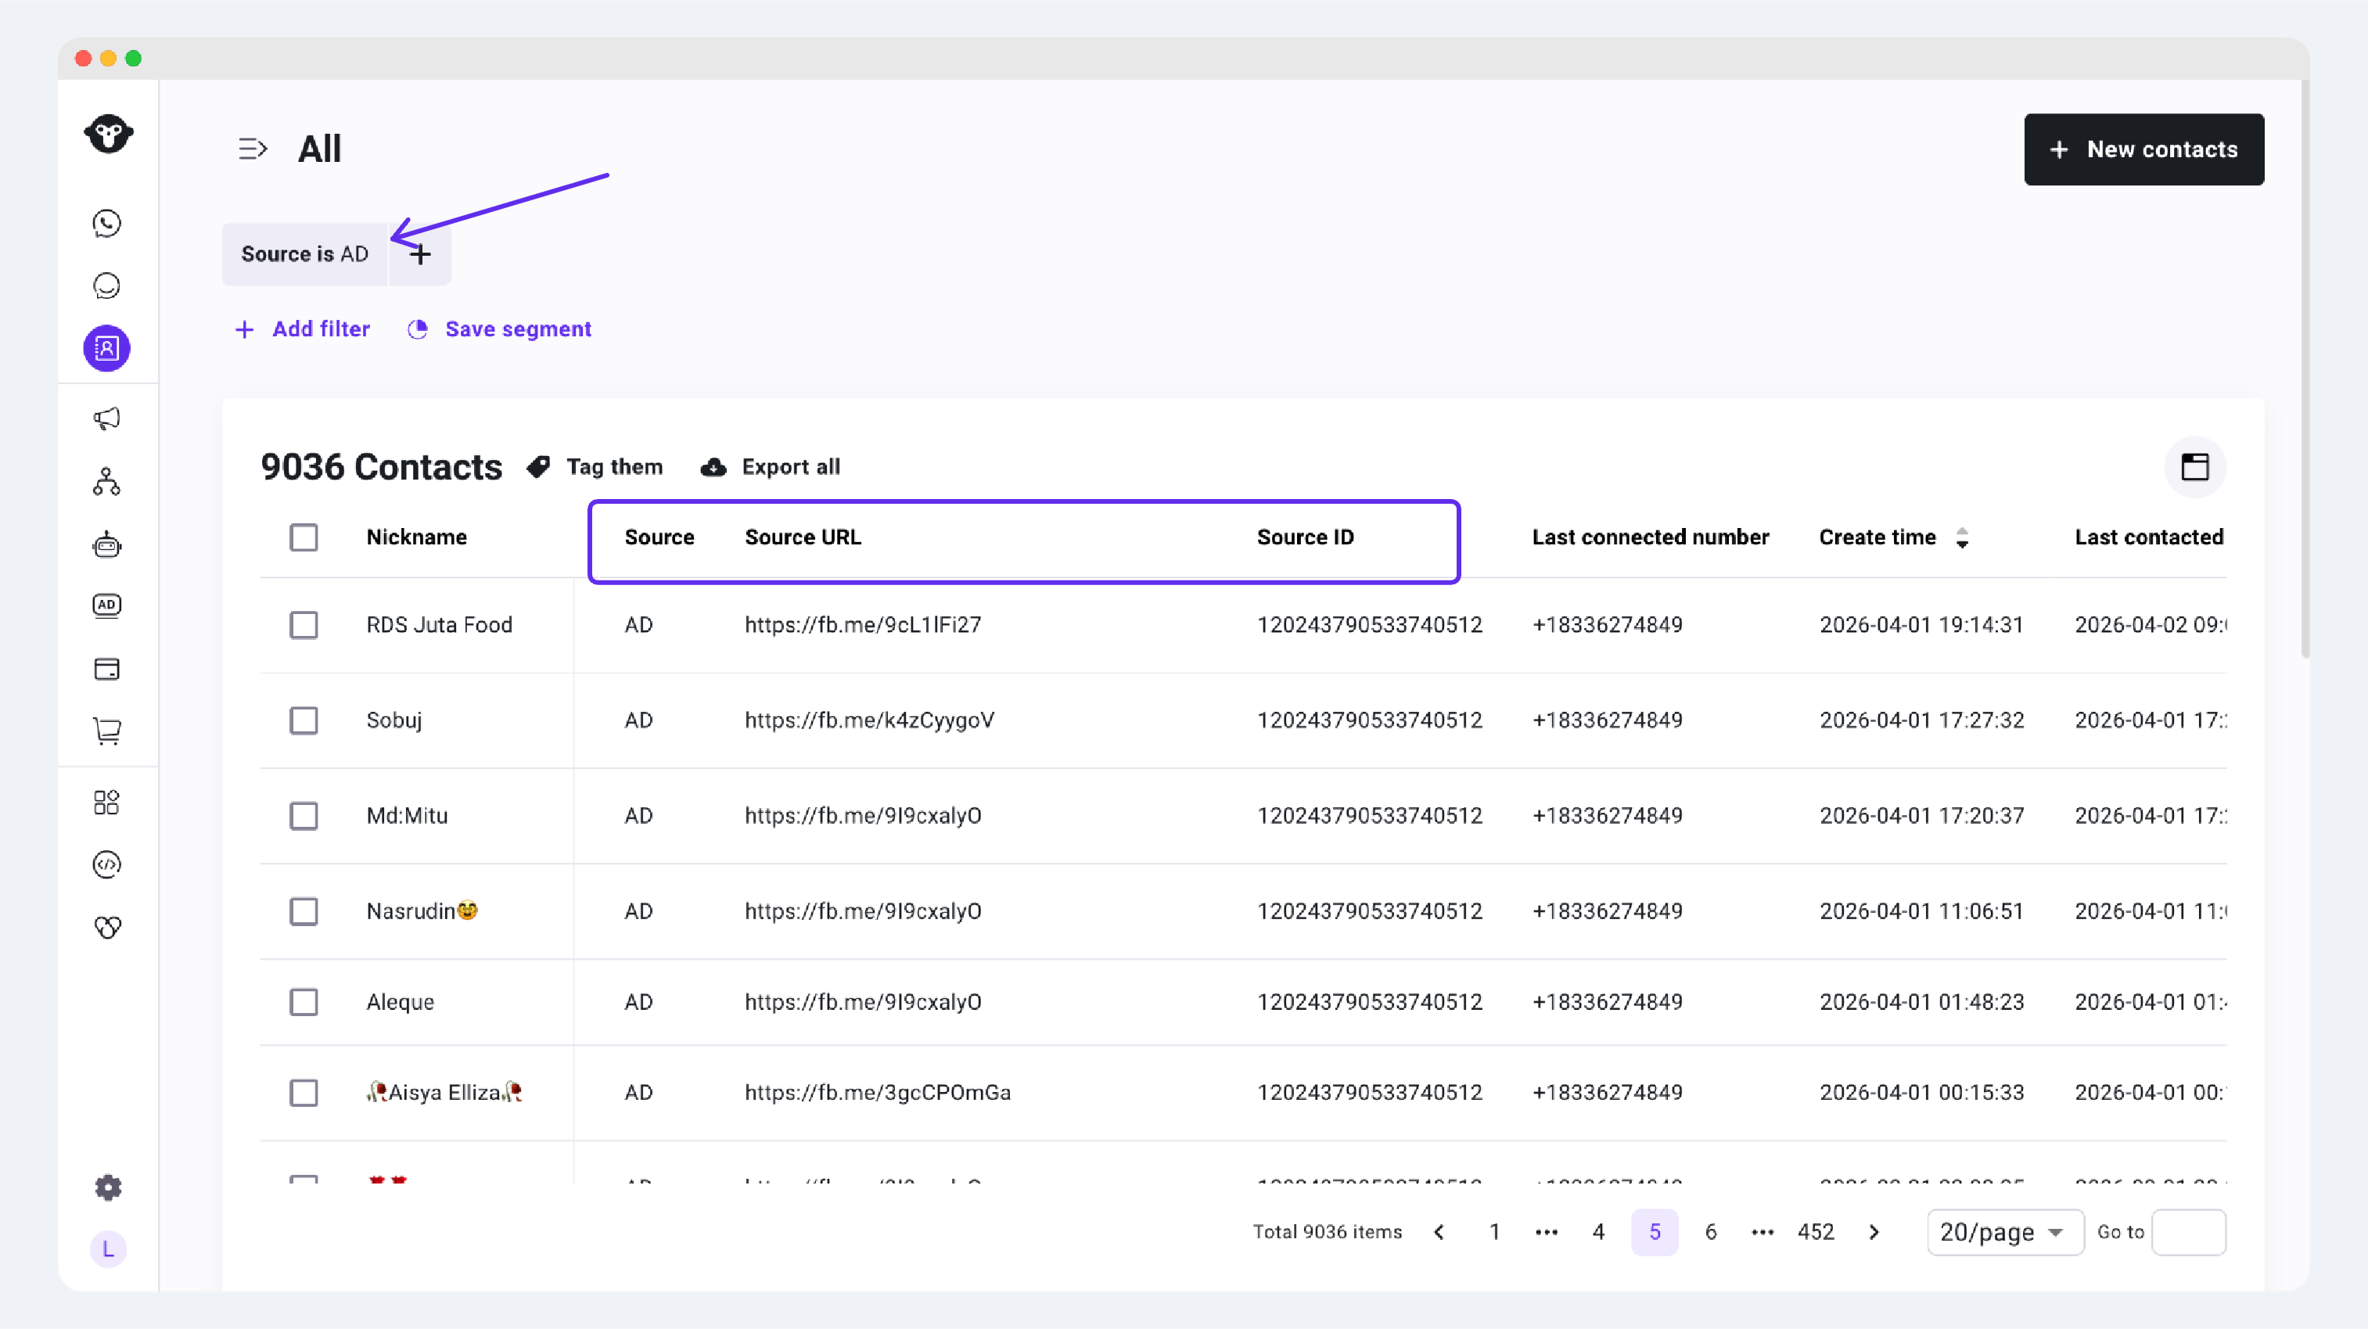This screenshot has width=2368, height=1329.
Task: Open the flow hierarchy icon in sidebar
Action: coord(106,482)
